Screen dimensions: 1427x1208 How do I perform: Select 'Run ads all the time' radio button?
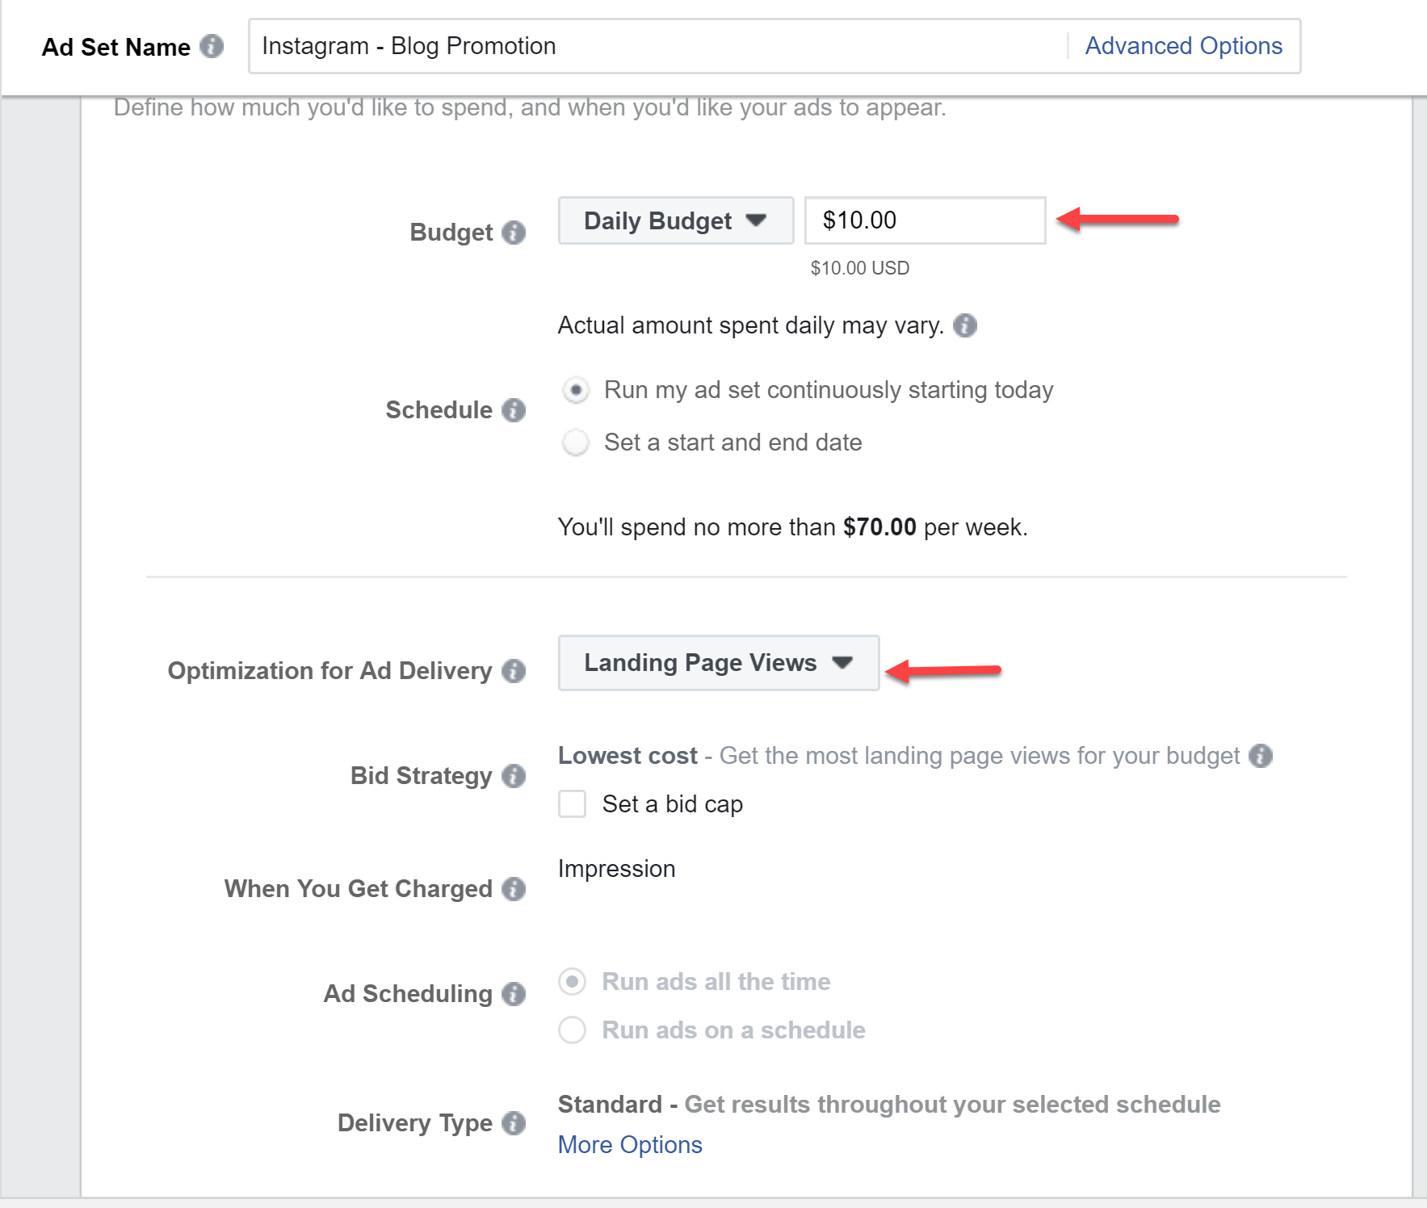tap(573, 982)
